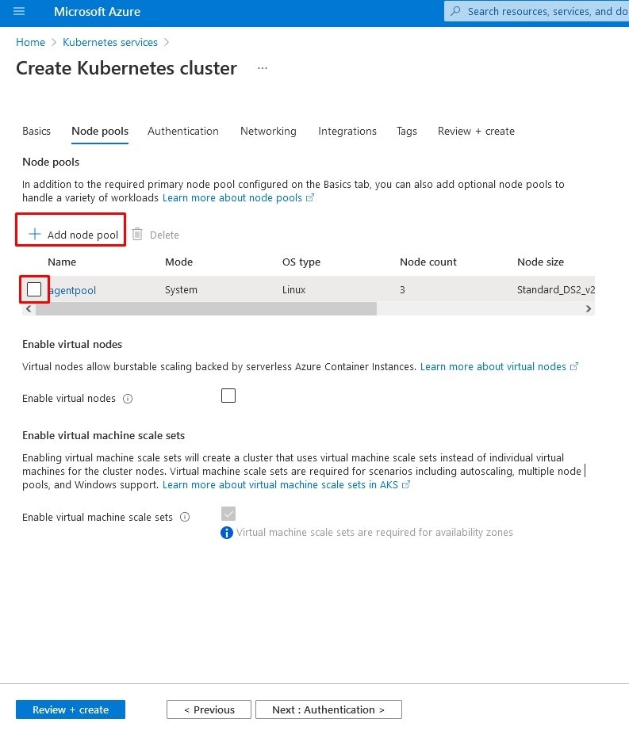Click the right chevron on the table scrollbar
Image resolution: width=629 pixels, height=738 pixels.
(587, 308)
